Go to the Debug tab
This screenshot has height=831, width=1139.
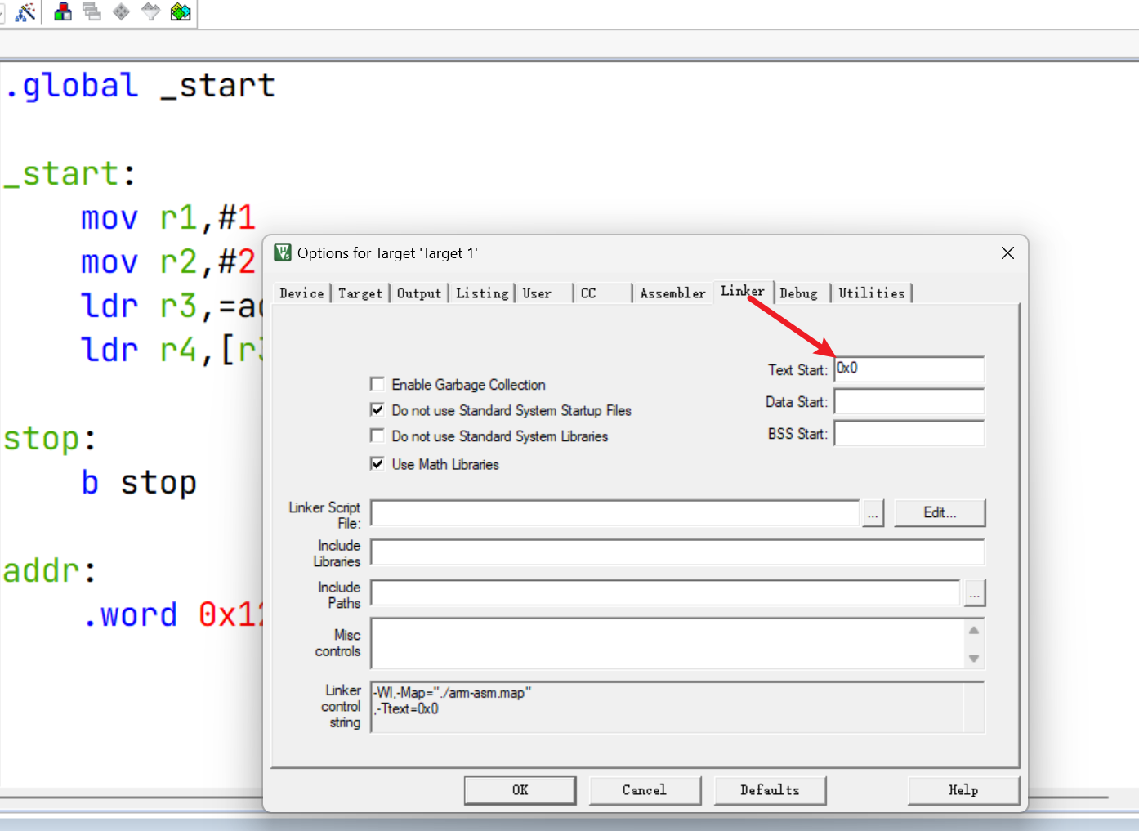tap(798, 293)
